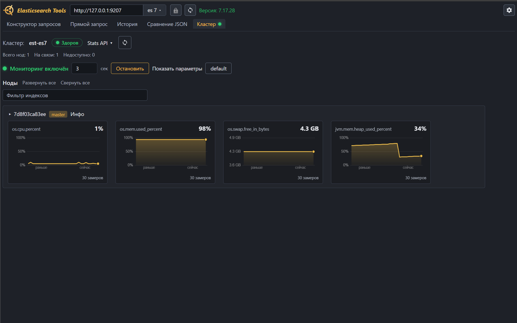Click the 4.3 GB swap value
Screen dimensions: 517x323
coord(309,129)
